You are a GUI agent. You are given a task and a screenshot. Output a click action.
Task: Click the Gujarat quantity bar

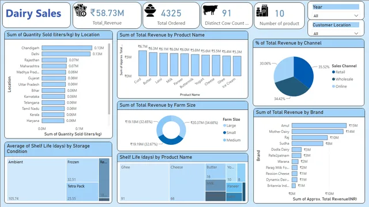pyautogui.click(x=54, y=78)
